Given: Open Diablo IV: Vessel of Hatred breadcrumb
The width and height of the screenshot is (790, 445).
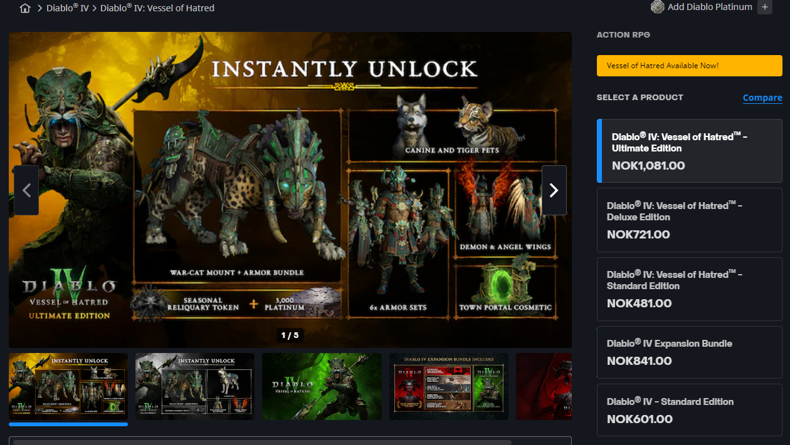Looking at the screenshot, I should 157,8.
